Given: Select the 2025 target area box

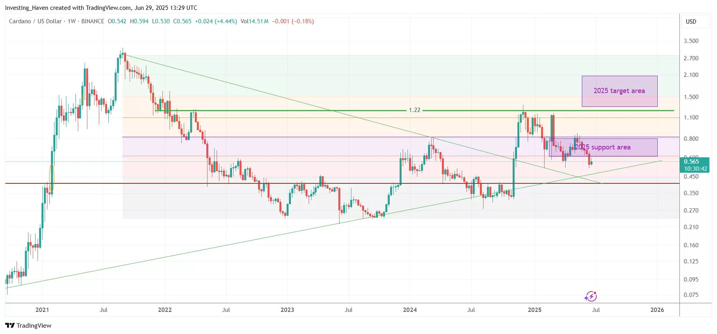Looking at the screenshot, I should (x=619, y=91).
